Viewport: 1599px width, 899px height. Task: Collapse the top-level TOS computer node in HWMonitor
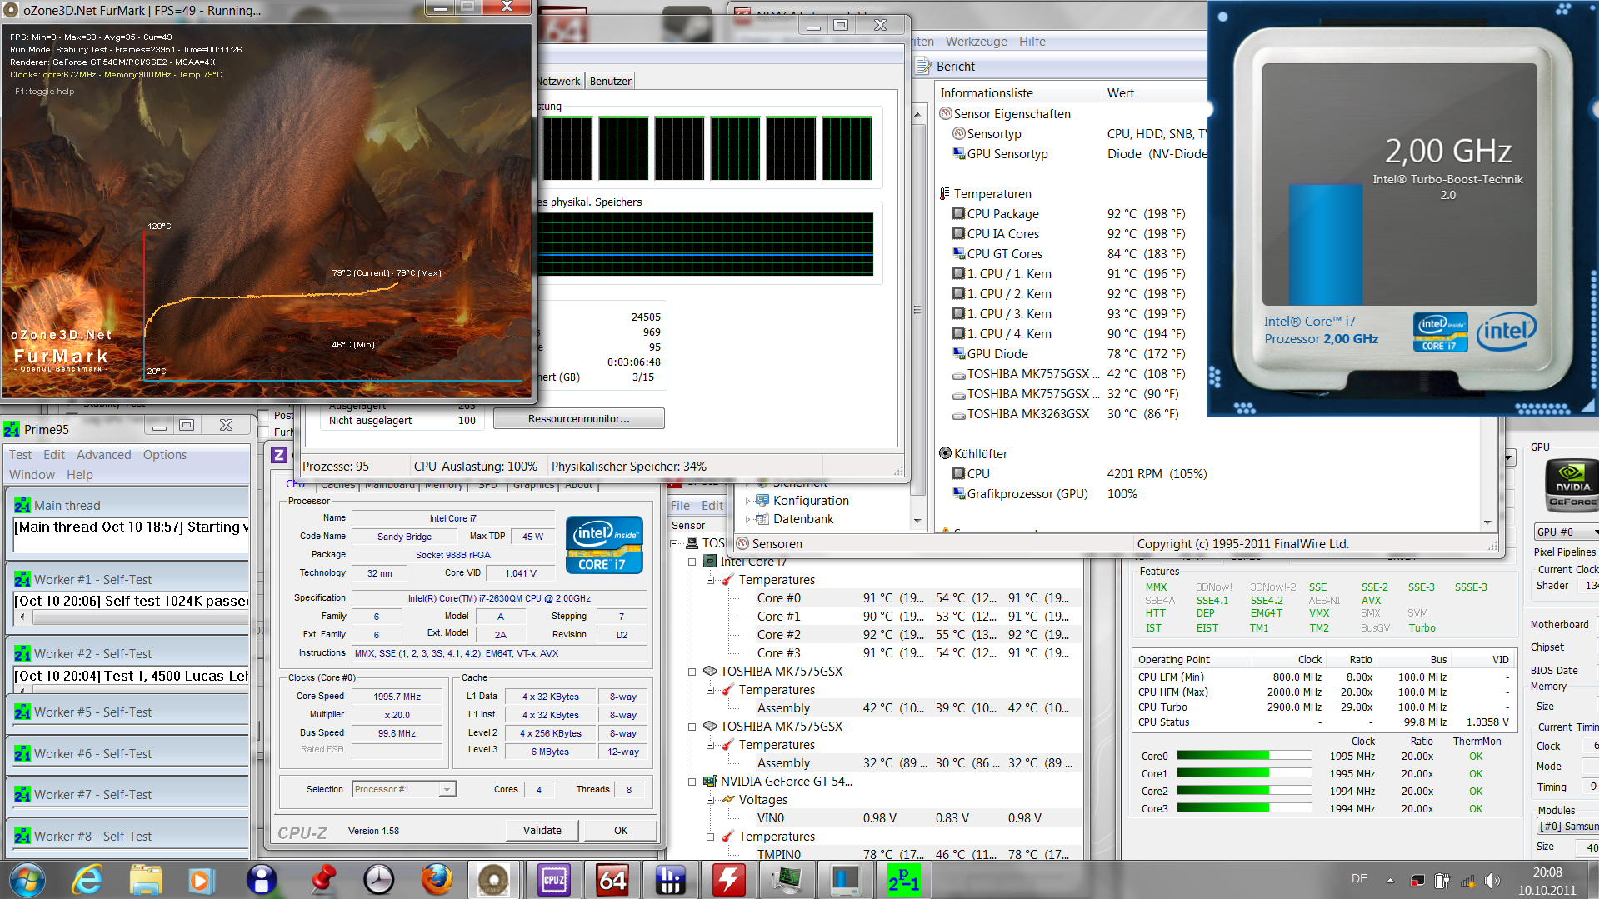click(674, 543)
